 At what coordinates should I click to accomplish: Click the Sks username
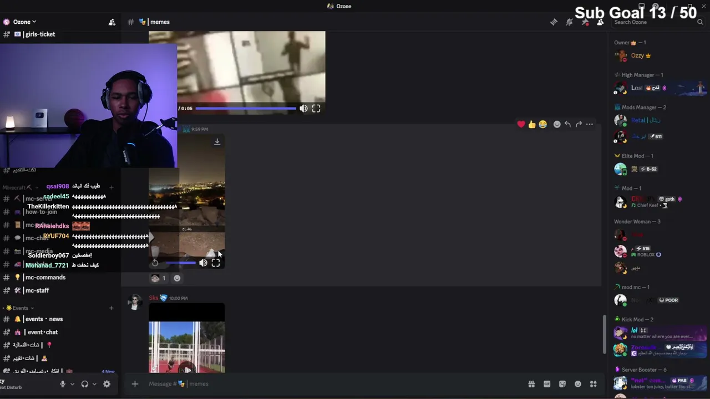point(154,298)
